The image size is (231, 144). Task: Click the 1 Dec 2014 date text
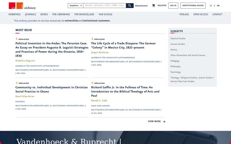click(20, 73)
